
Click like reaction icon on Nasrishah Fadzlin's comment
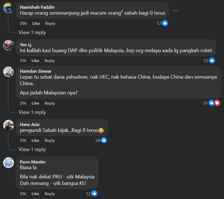coord(165,23)
